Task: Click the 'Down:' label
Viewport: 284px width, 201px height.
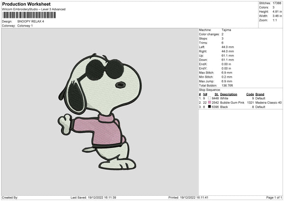Action: pos(203,60)
